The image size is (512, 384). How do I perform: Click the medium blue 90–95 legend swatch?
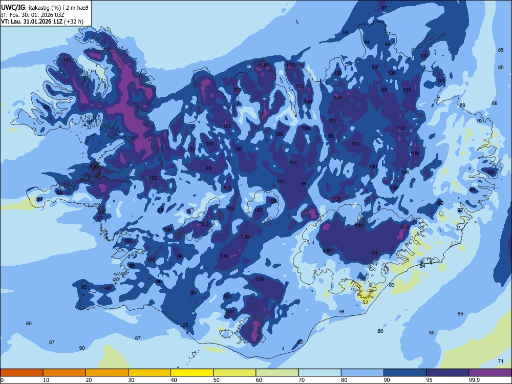coord(405,373)
